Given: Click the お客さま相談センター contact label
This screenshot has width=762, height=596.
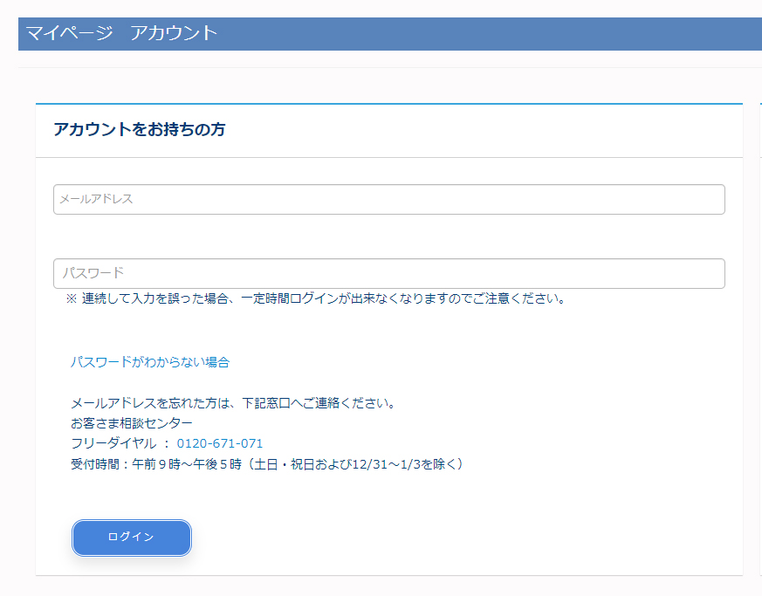Looking at the screenshot, I should tap(127, 422).
